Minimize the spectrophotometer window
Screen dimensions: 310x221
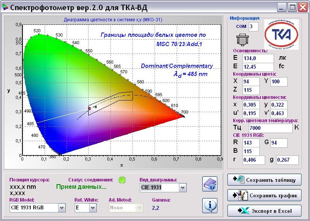click(x=282, y=7)
